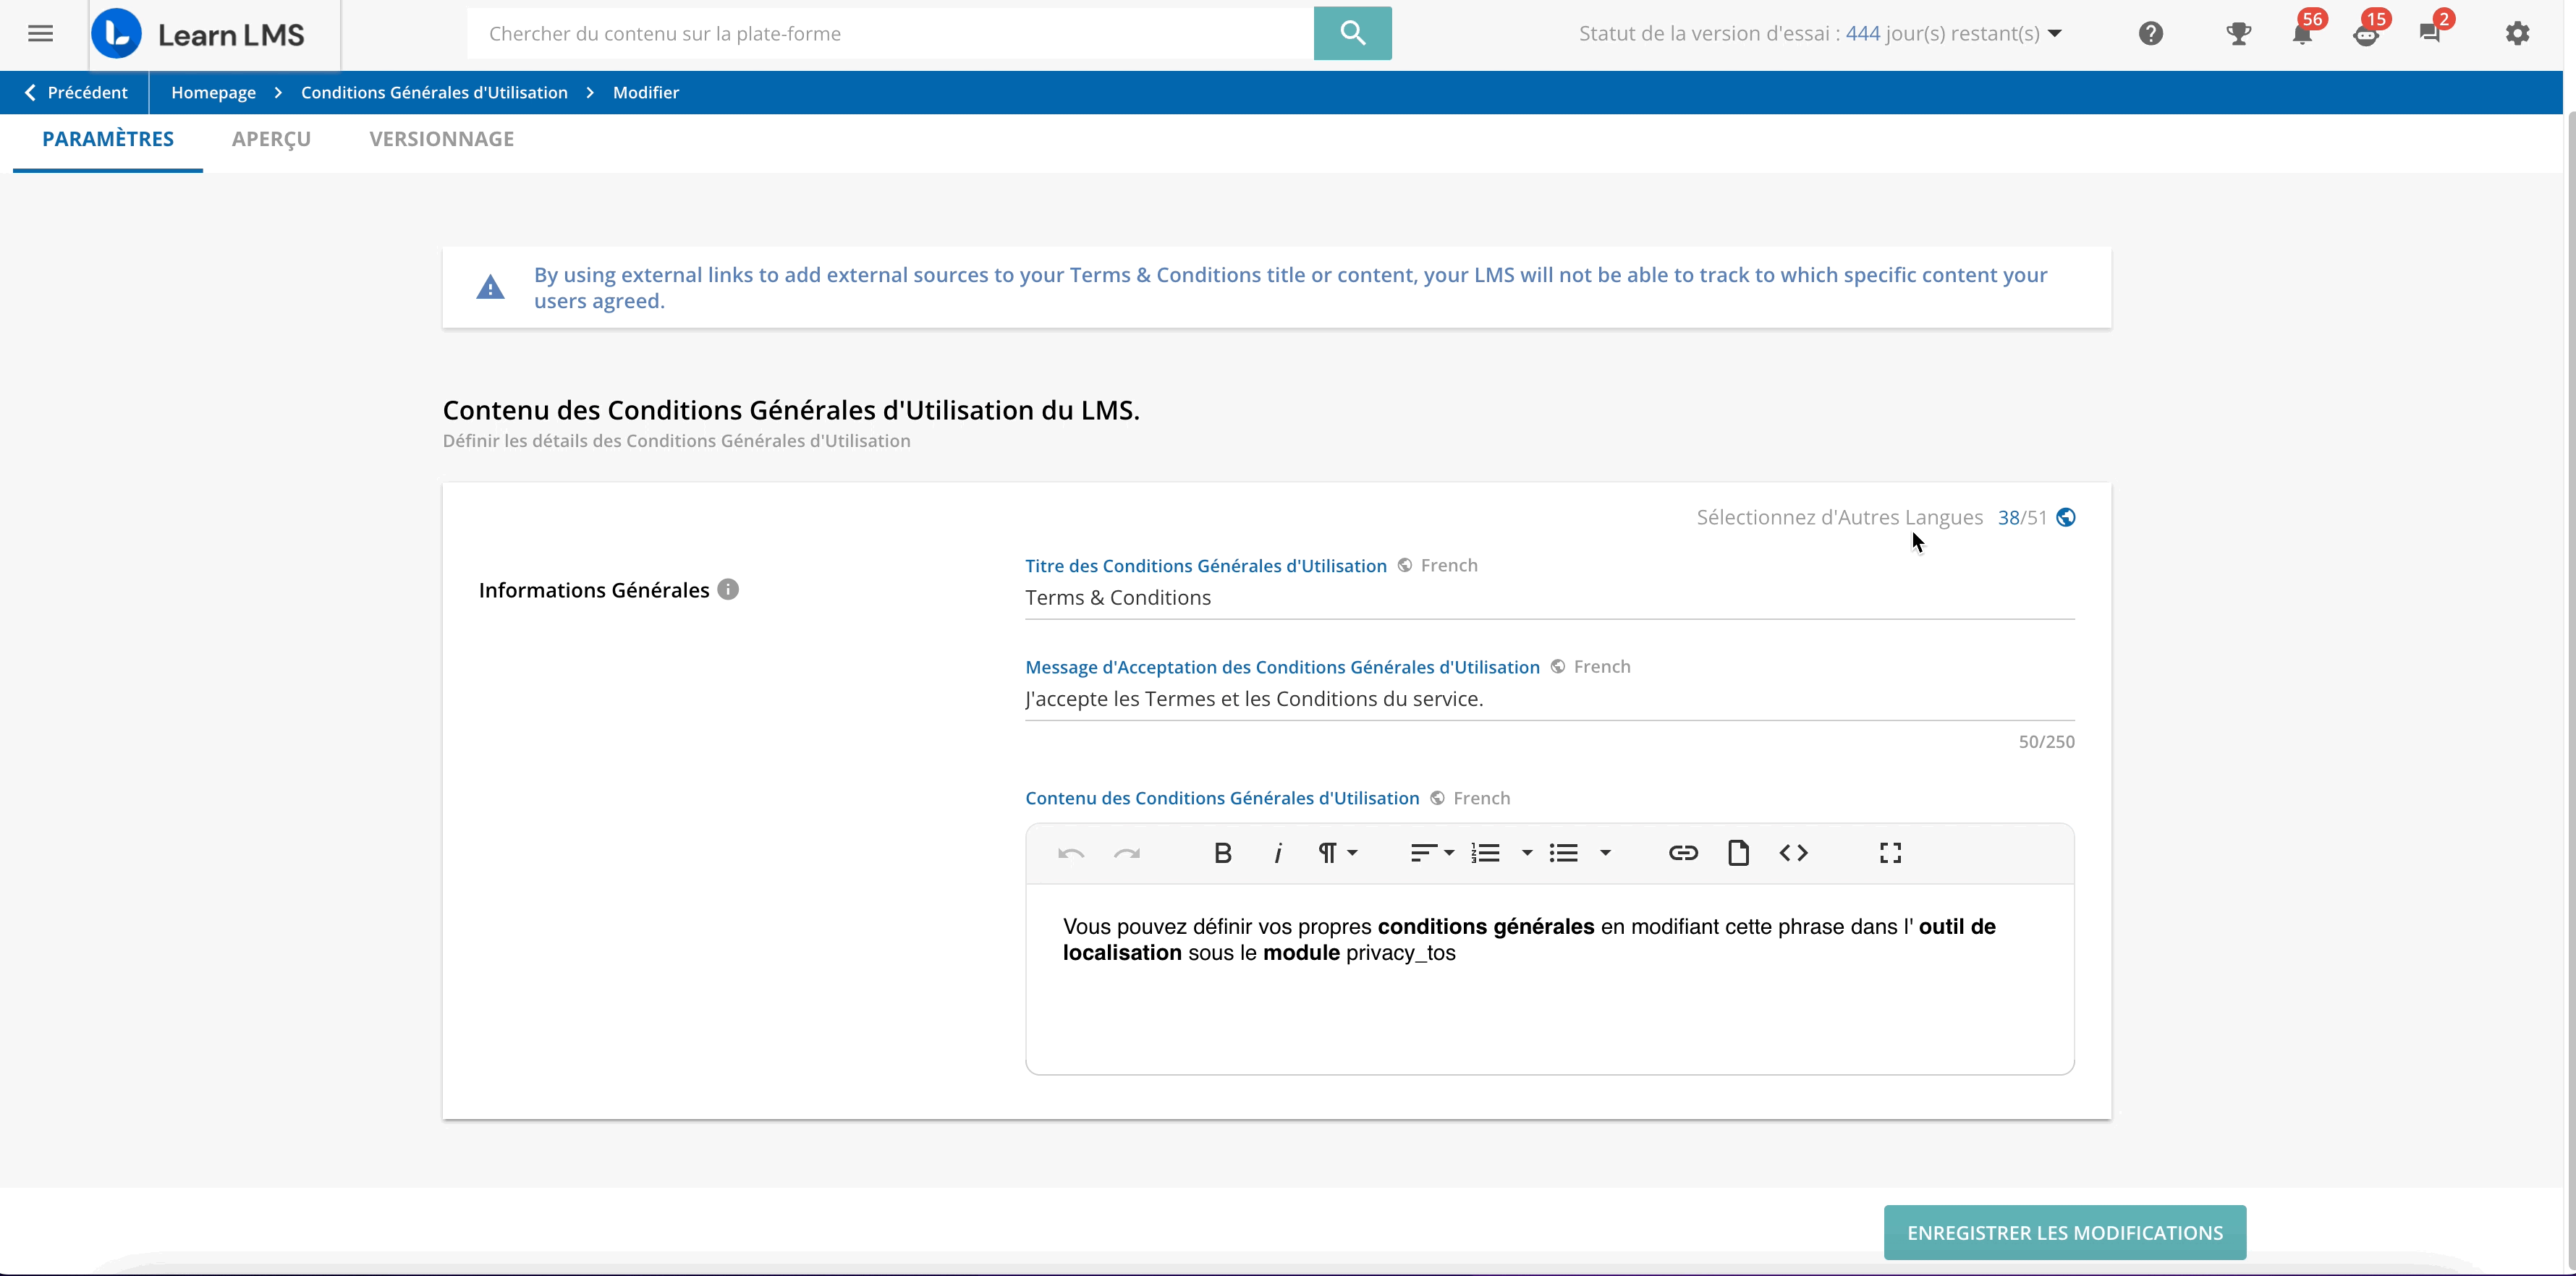
Task: Open the ordered list options arrow
Action: coord(1526,853)
